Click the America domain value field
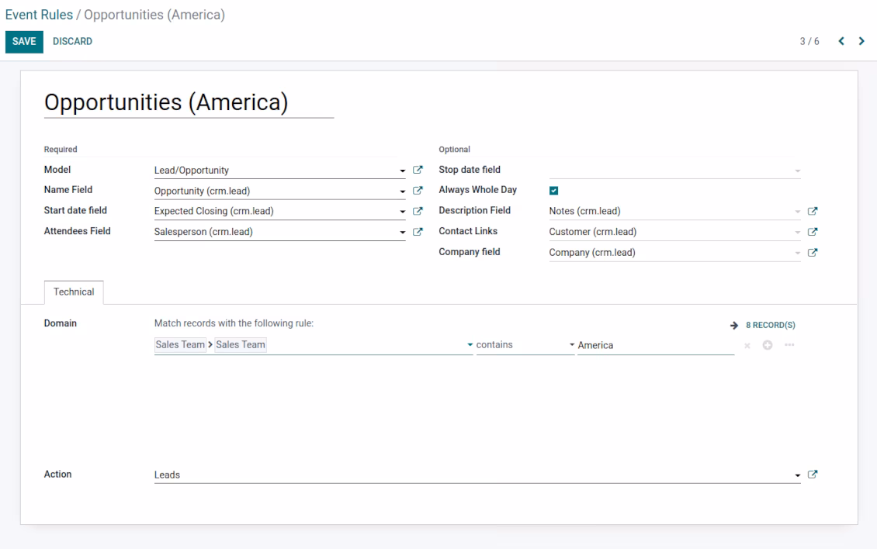877x549 pixels. click(x=656, y=346)
